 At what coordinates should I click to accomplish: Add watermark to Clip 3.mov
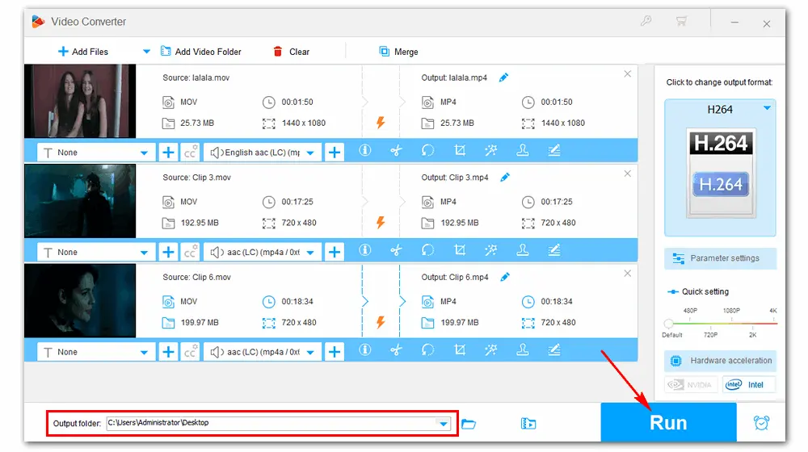pyautogui.click(x=523, y=250)
